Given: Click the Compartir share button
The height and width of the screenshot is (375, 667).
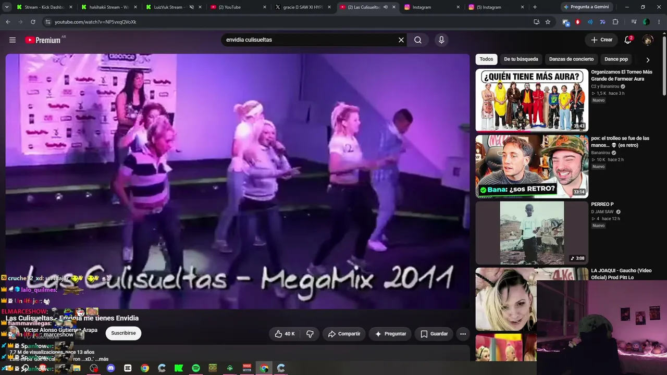Looking at the screenshot, I should (344, 334).
